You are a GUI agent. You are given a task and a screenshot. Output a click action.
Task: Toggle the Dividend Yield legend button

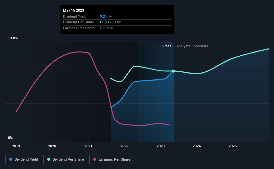(x=24, y=160)
